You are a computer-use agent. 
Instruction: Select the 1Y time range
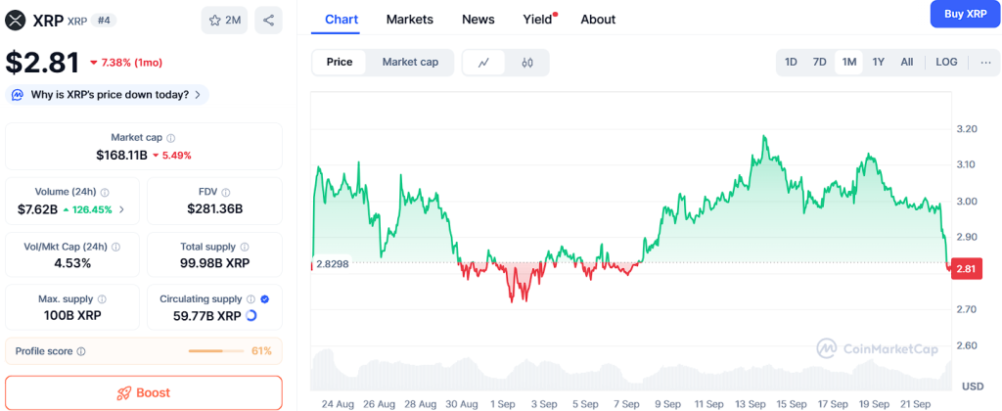click(878, 63)
